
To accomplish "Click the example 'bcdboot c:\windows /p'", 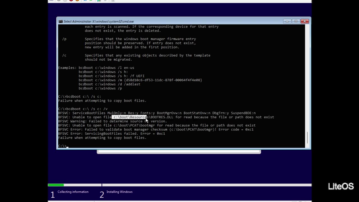I will 100,88.
